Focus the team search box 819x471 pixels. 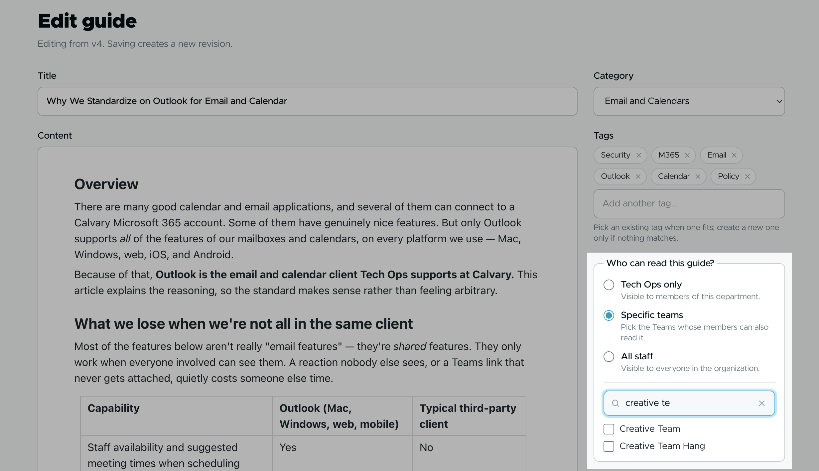(x=689, y=403)
